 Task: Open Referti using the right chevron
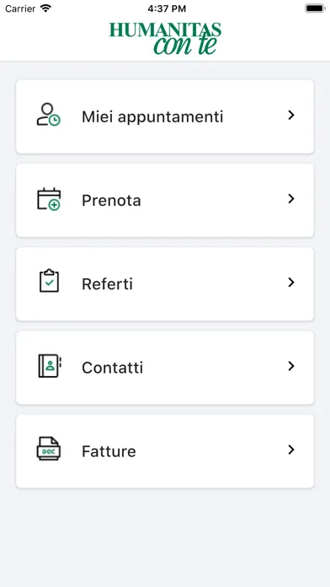(291, 283)
